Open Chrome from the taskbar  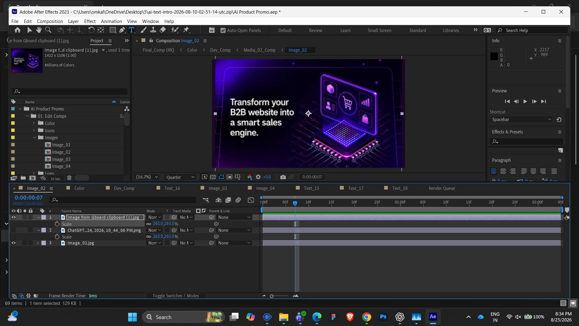click(x=366, y=317)
